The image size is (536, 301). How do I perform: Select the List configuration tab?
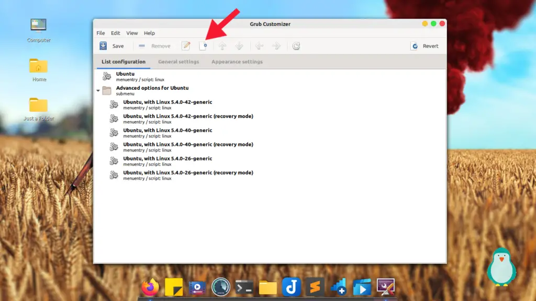[x=124, y=62]
